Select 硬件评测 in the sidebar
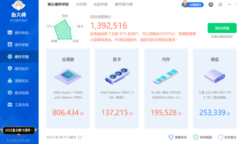237x144 pixels. click(19, 57)
